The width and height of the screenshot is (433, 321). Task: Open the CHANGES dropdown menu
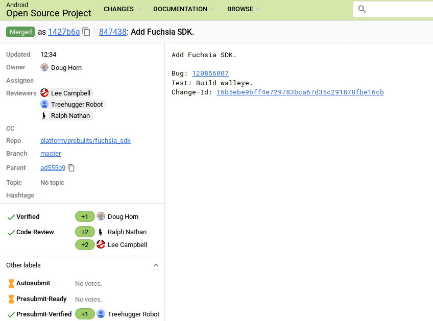[x=122, y=9]
